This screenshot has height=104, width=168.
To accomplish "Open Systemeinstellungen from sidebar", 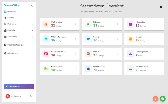I will (x=15, y=45).
